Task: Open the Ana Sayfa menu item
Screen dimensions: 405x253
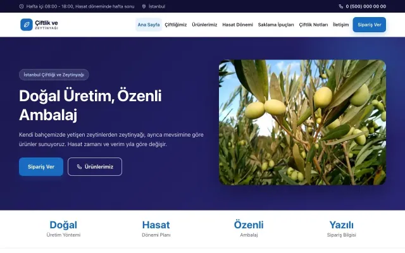Action: coord(149,25)
